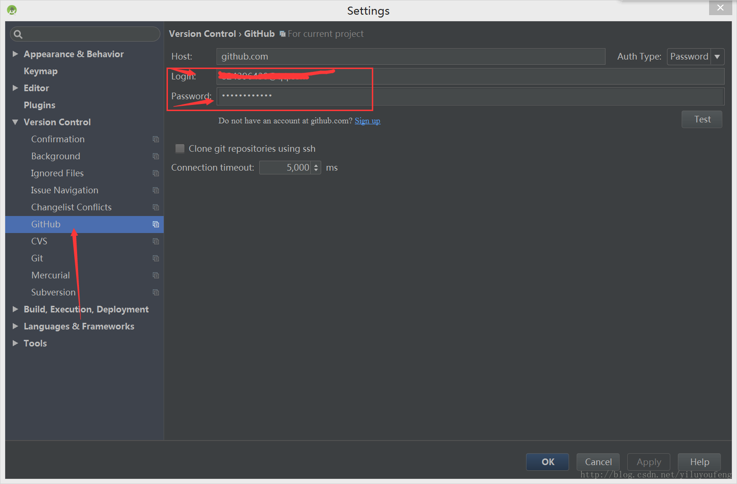The height and width of the screenshot is (484, 737).
Task: Click OK to confirm settings
Action: coord(547,462)
